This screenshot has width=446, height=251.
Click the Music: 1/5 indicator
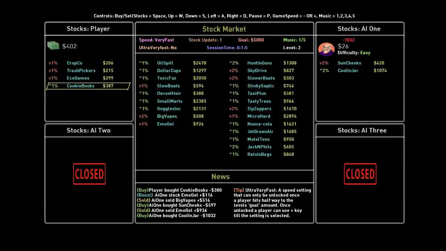[294, 40]
